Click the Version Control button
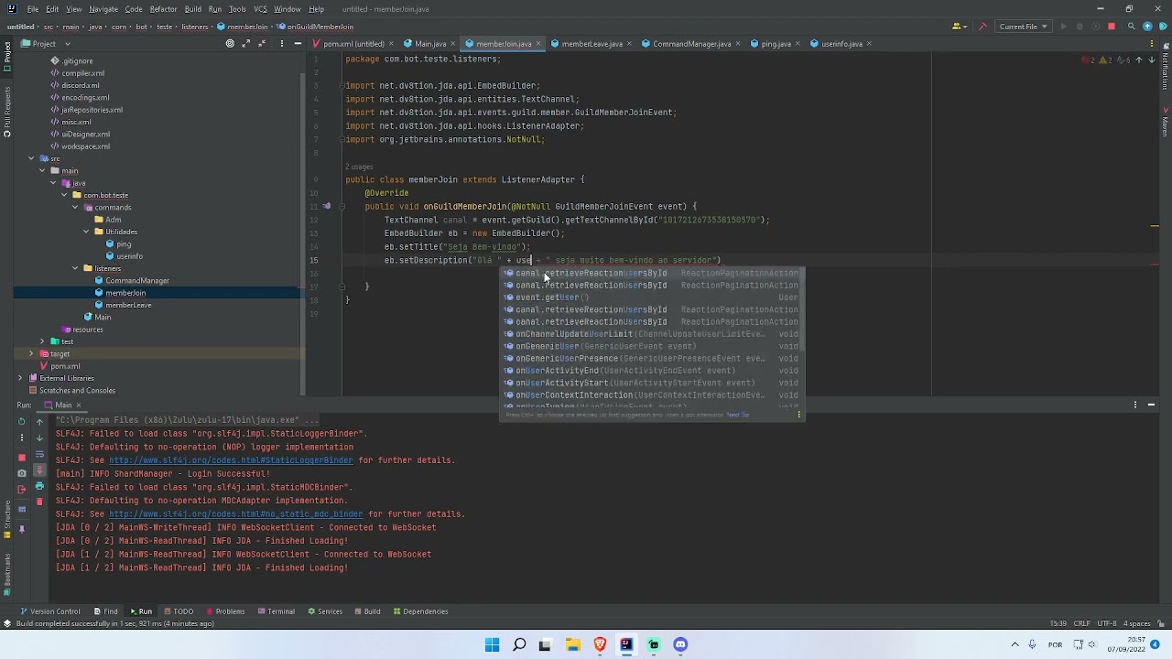Viewport: 1172px width, 659px height. point(49,611)
